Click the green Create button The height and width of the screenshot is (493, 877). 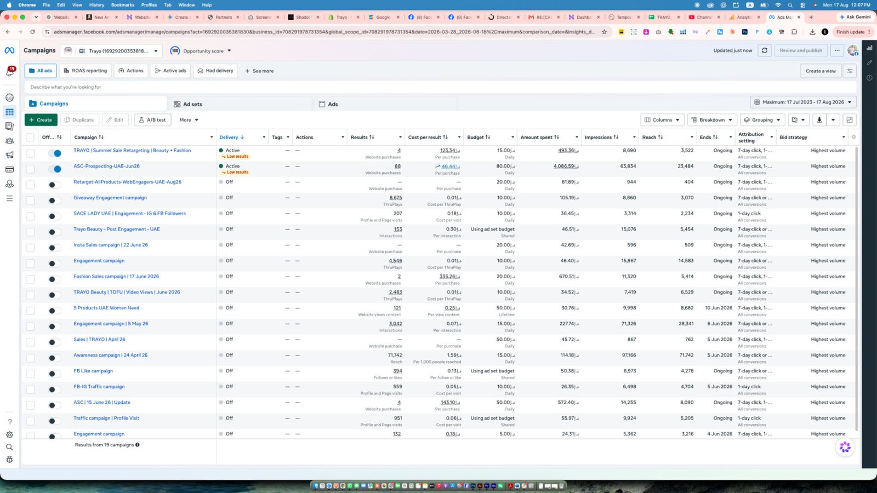(x=41, y=120)
